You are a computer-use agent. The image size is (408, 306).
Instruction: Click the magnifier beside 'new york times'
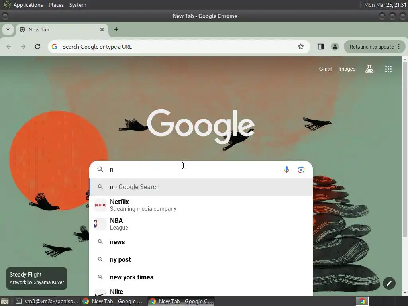pyautogui.click(x=100, y=277)
